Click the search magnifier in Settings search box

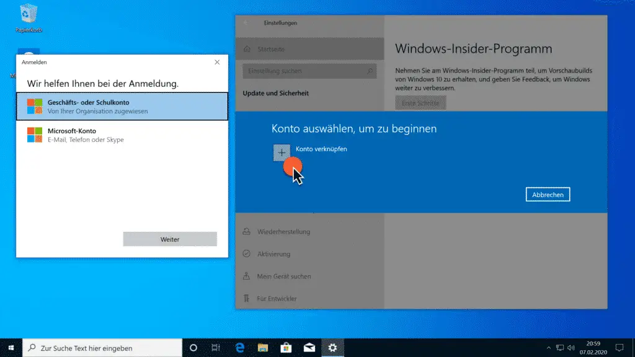pyautogui.click(x=370, y=71)
